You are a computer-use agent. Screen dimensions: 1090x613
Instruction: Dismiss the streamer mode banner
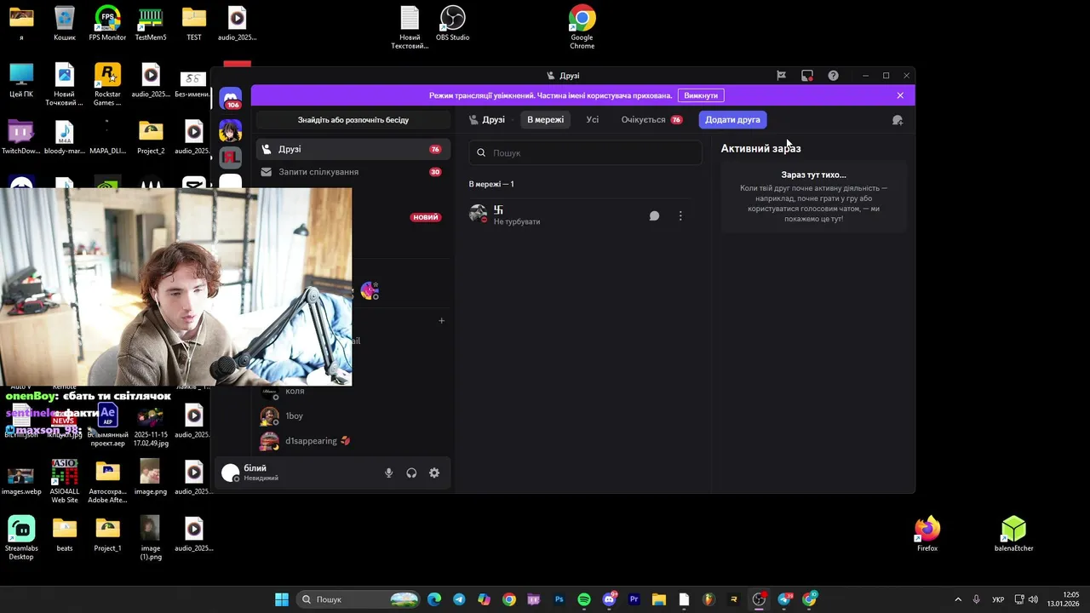tap(900, 95)
